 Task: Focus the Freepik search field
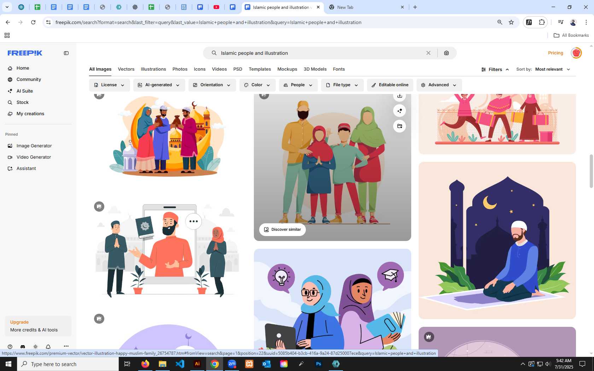tap(320, 53)
